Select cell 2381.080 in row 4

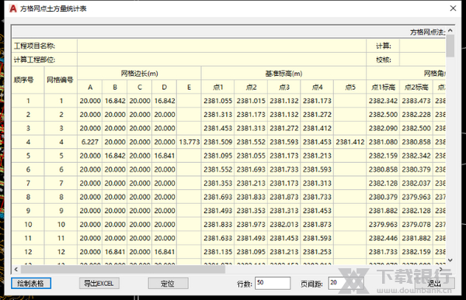click(x=383, y=142)
